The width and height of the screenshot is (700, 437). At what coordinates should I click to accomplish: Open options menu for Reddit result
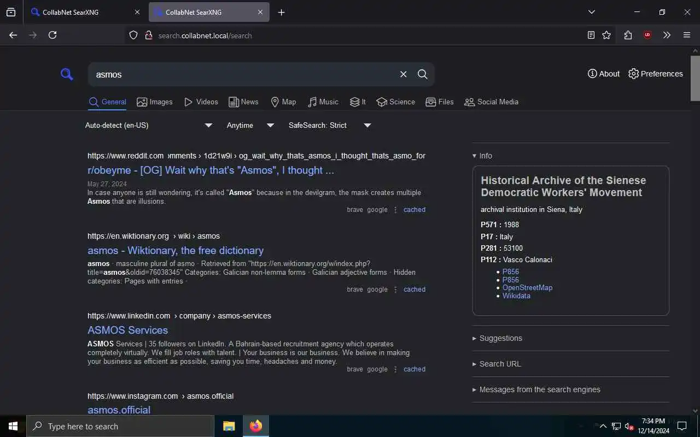395,210
